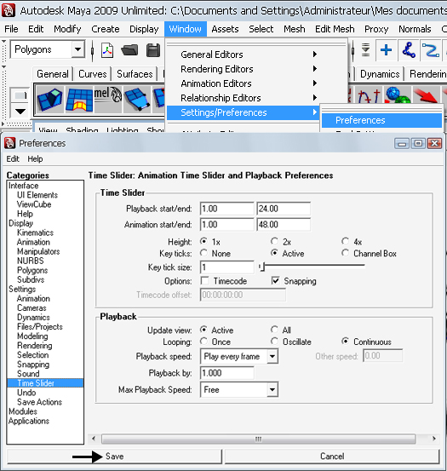
Task: Click the blue plus snap icon
Action: point(386,50)
